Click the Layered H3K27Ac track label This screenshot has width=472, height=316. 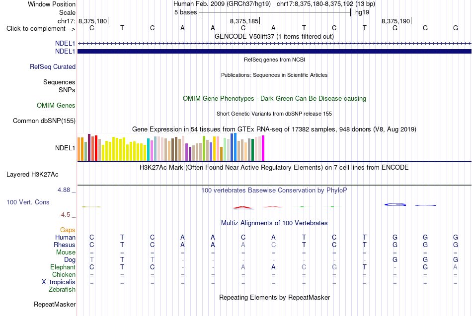pos(32,175)
